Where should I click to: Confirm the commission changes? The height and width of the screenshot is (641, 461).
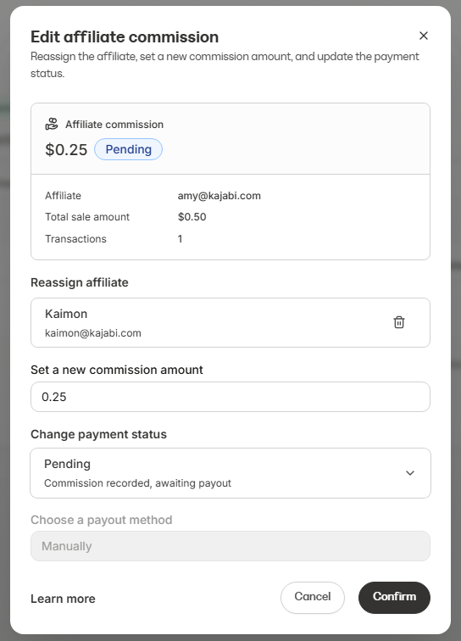pyautogui.click(x=394, y=597)
